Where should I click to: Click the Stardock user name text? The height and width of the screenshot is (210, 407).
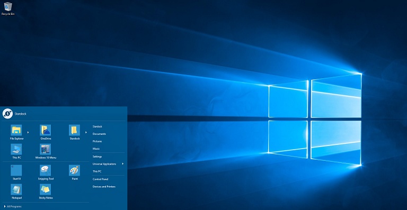coord(21,114)
